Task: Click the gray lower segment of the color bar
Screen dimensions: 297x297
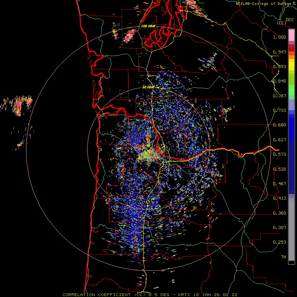Action: (291, 229)
